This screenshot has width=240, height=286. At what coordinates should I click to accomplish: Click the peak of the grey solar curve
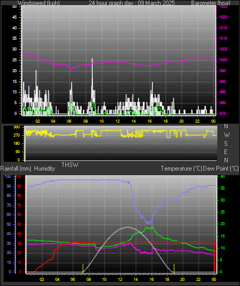[127, 227]
